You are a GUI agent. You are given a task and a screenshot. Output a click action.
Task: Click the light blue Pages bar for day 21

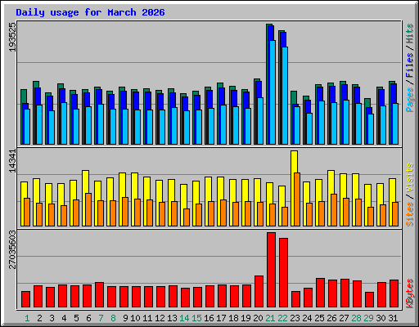[273, 92]
